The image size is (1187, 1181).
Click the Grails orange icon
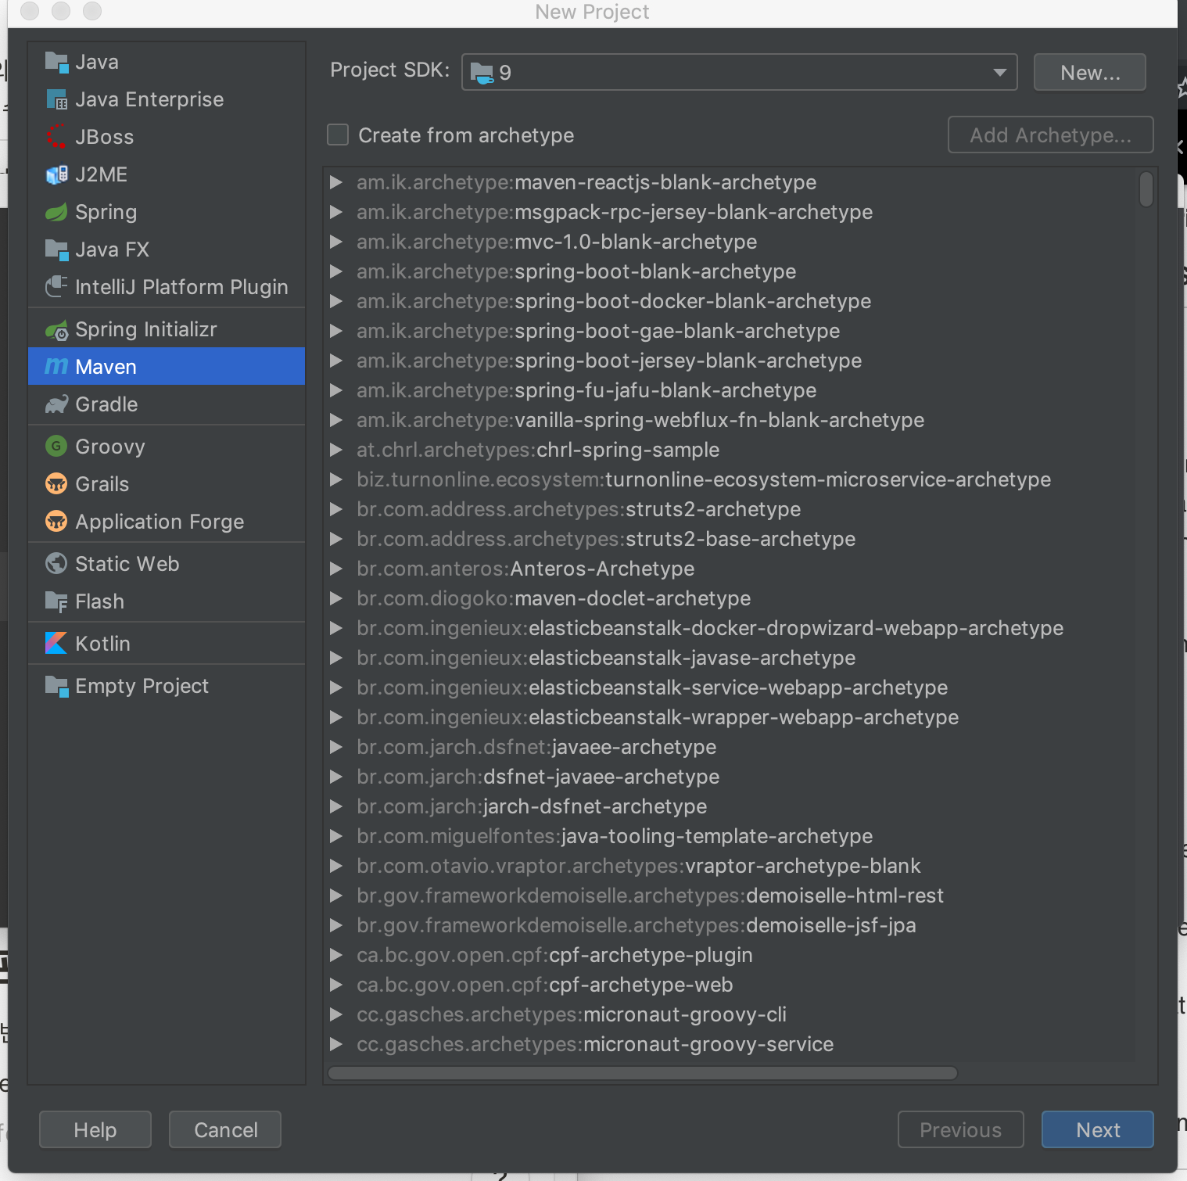click(x=56, y=483)
